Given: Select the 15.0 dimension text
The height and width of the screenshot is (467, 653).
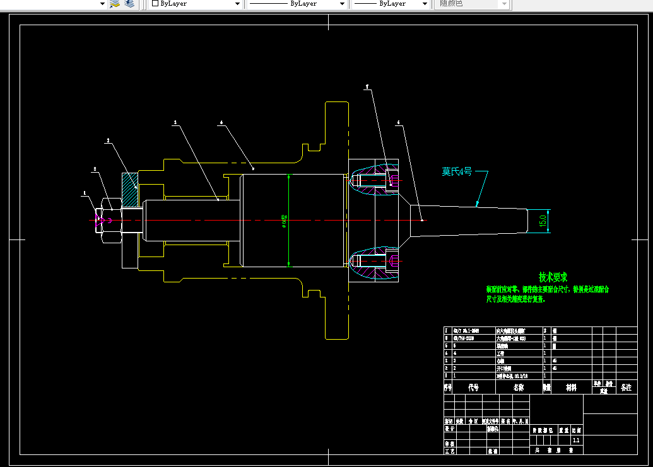Looking at the screenshot, I should (542, 221).
